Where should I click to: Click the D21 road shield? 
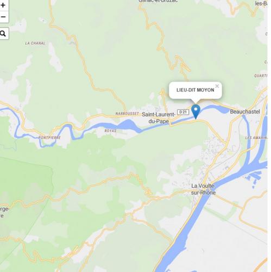[x=183, y=112]
